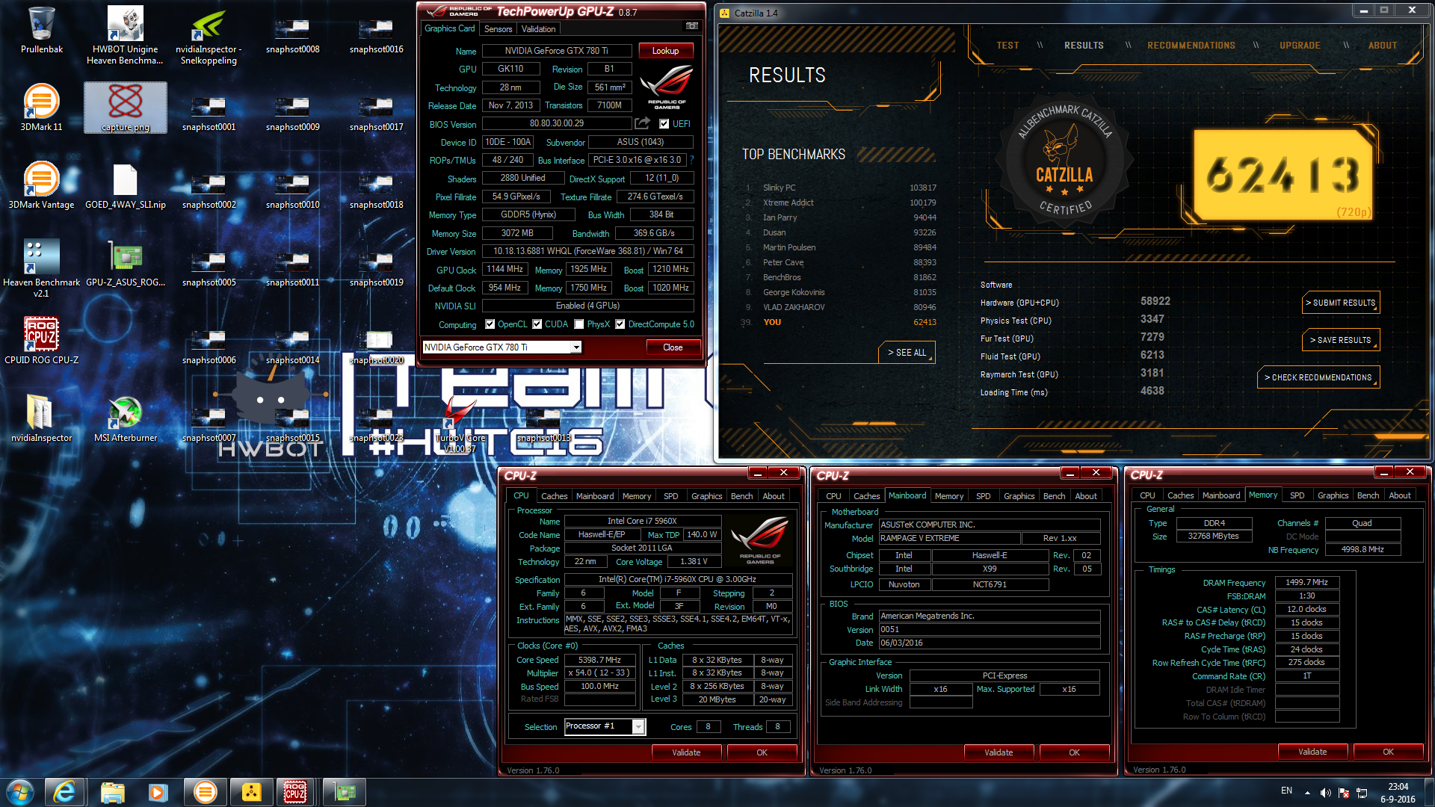Image resolution: width=1435 pixels, height=807 pixels.
Task: Open Heaven Benchmark v2.1 desktop icon
Action: pos(42,268)
